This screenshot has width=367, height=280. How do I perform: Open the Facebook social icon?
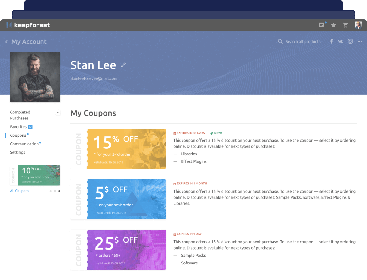point(331,41)
